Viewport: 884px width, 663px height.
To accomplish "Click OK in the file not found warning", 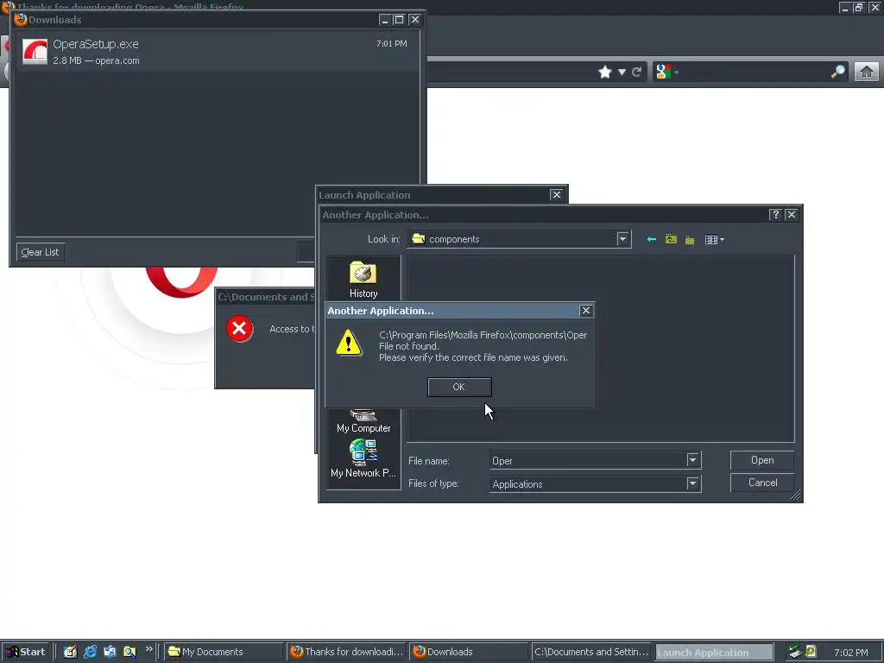I will [459, 387].
